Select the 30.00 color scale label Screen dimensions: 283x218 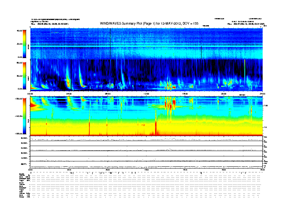pos(19,76)
